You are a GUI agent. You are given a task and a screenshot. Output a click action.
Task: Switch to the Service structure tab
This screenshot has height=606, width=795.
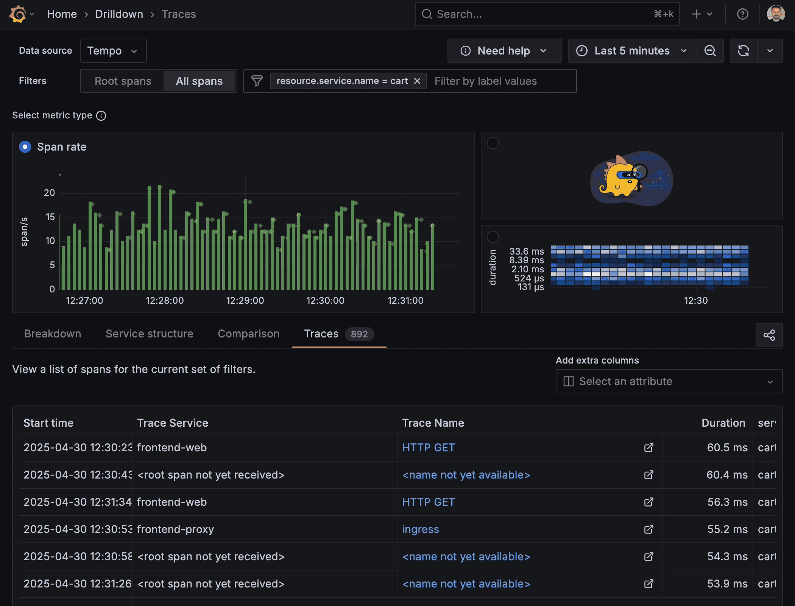(149, 334)
